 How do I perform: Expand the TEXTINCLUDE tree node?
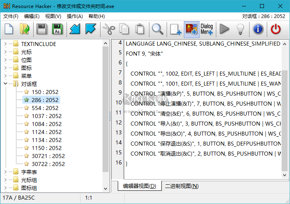5,44
